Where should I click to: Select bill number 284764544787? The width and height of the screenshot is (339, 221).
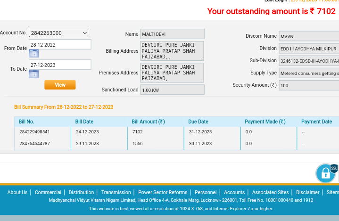click(x=34, y=143)
